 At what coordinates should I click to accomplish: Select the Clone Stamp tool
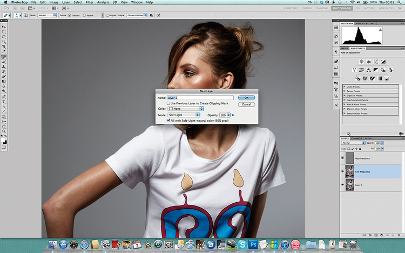[x=4, y=66]
